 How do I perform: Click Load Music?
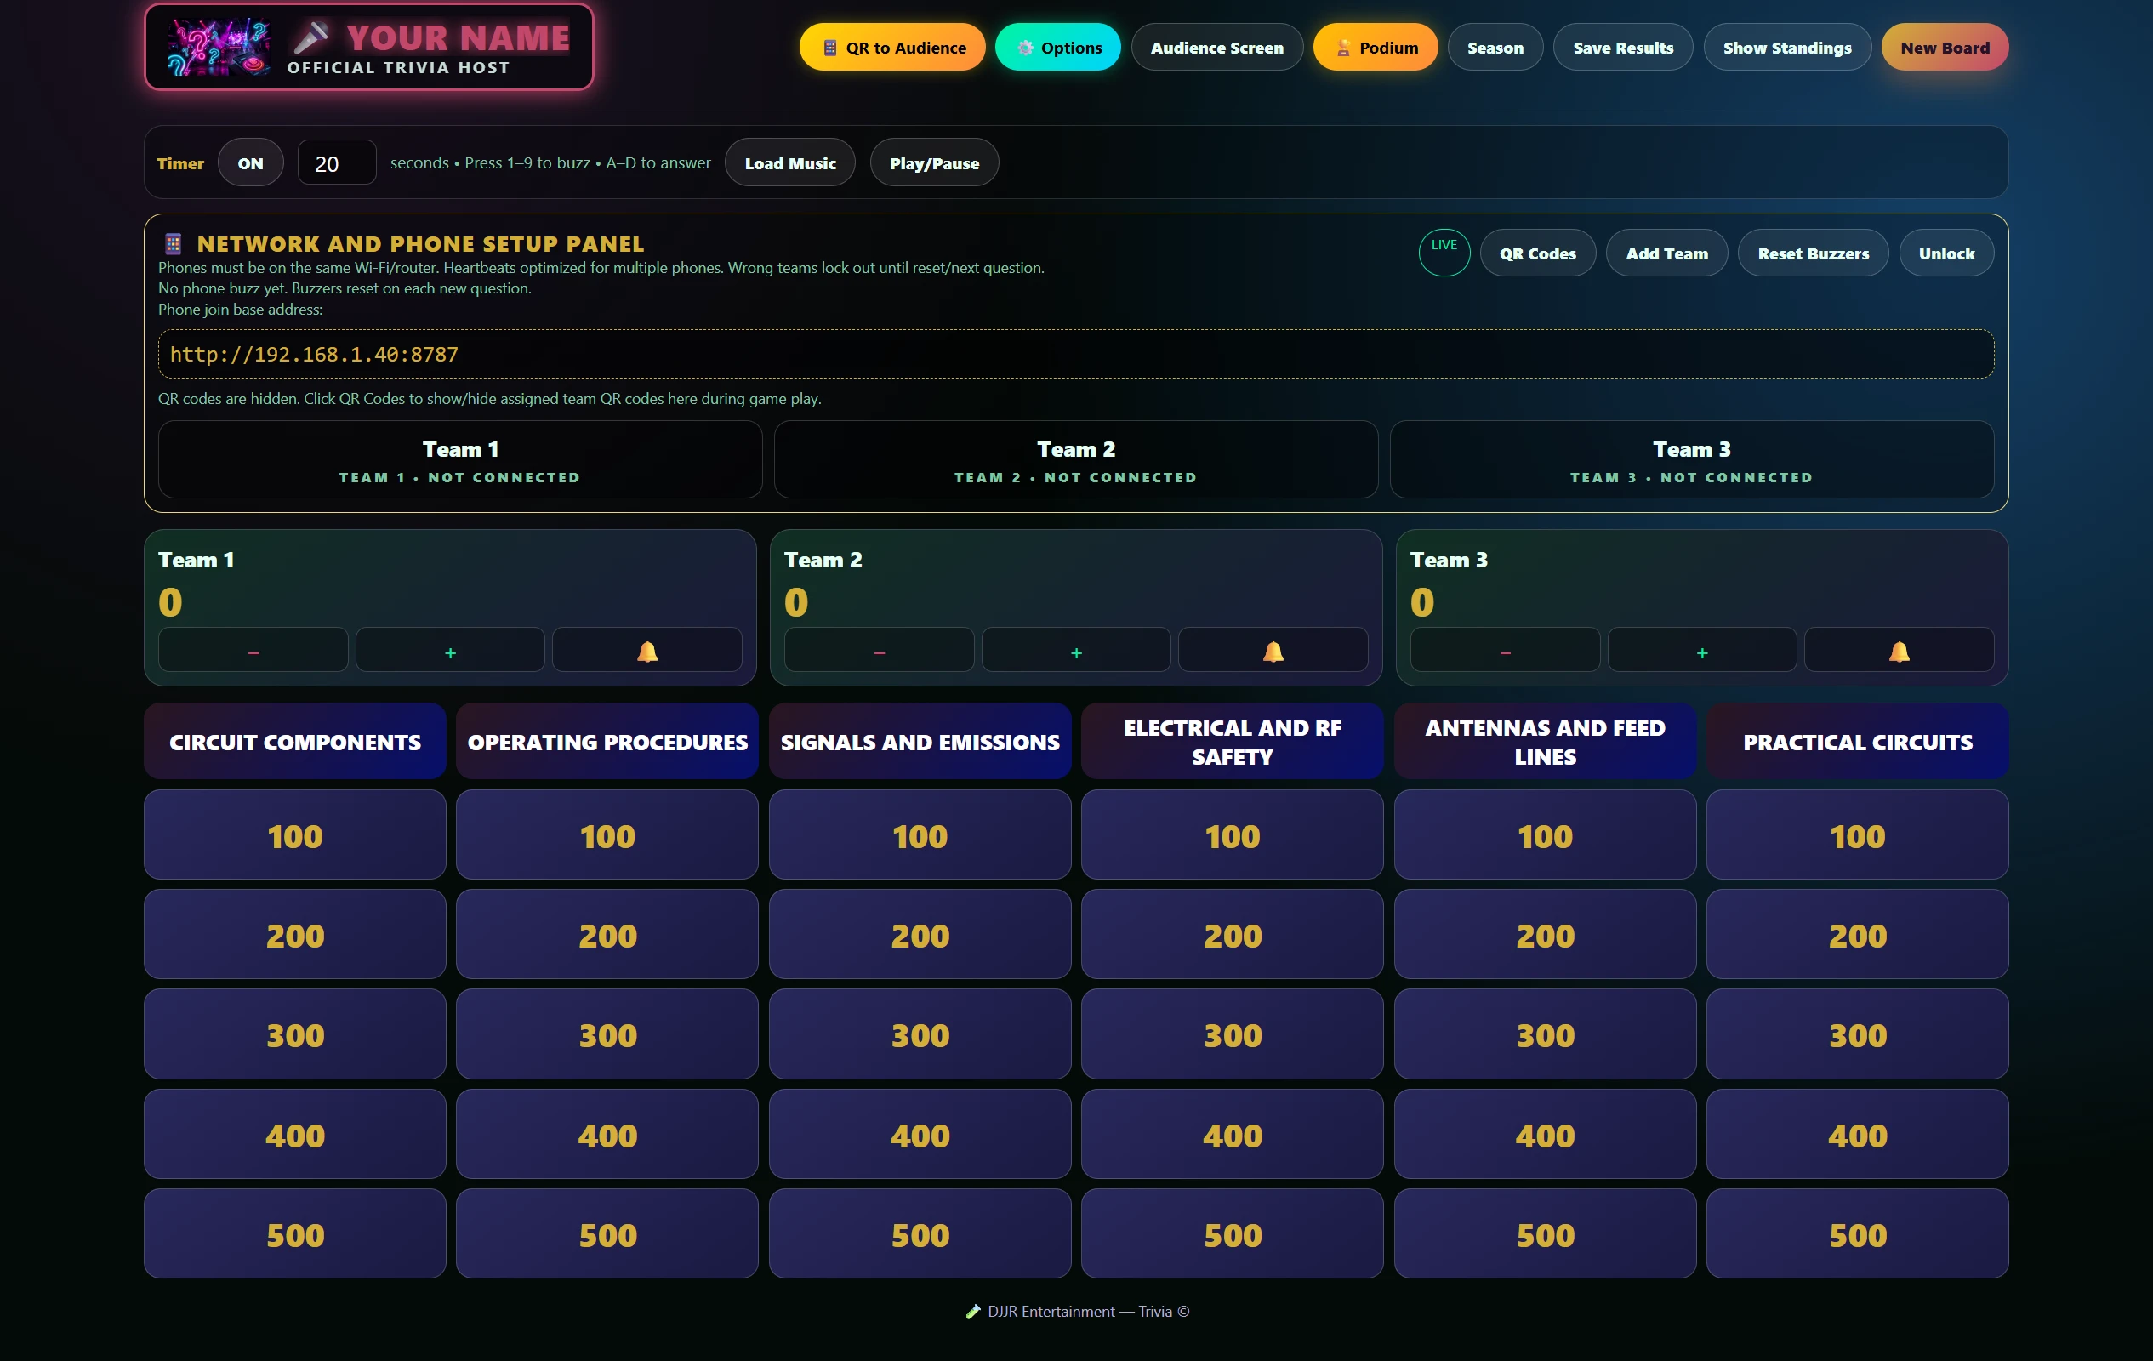point(789,162)
